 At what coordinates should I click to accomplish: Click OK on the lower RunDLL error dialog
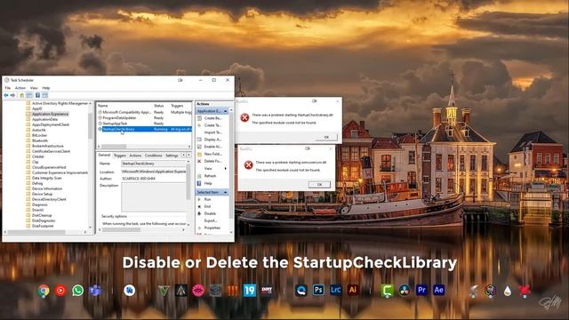(x=319, y=184)
